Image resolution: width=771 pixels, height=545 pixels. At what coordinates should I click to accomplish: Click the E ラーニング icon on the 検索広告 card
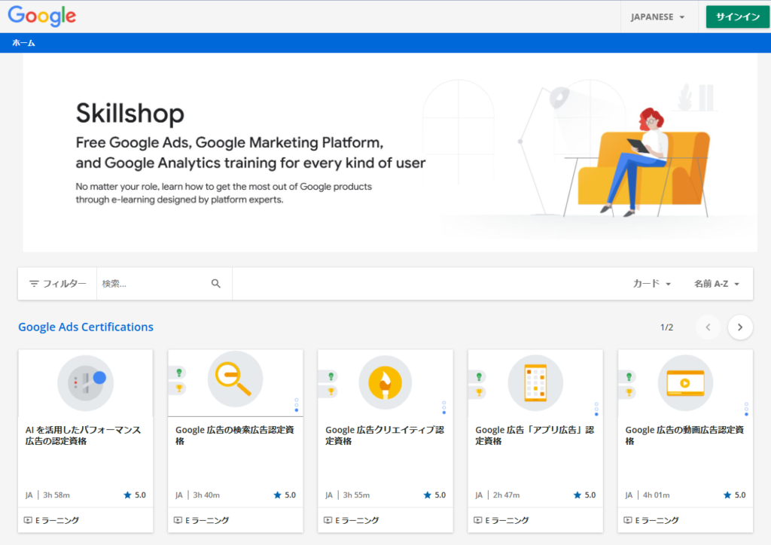(x=178, y=520)
